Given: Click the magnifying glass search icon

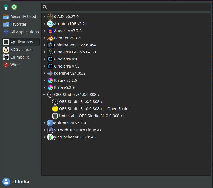Looking at the screenshot, I should 45,7.
